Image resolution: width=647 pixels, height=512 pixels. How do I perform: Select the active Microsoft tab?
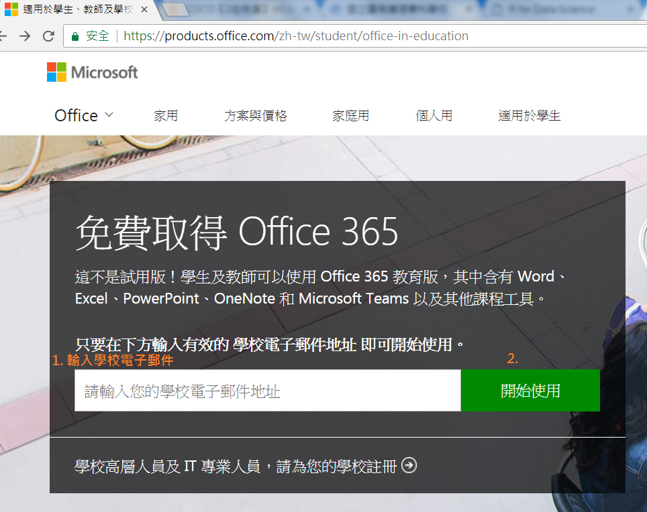tap(79, 9)
